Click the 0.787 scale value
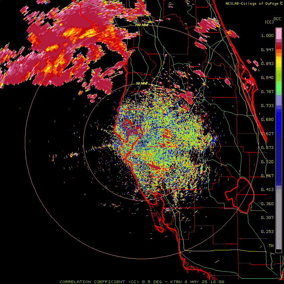 pyautogui.click(x=267, y=92)
